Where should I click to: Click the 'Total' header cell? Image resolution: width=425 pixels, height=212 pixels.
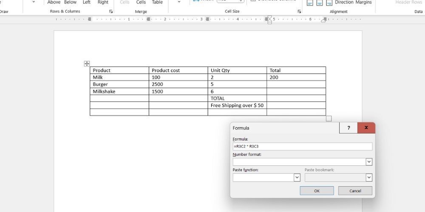[x=296, y=70]
